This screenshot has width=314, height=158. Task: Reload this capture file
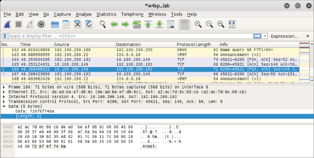89,24
